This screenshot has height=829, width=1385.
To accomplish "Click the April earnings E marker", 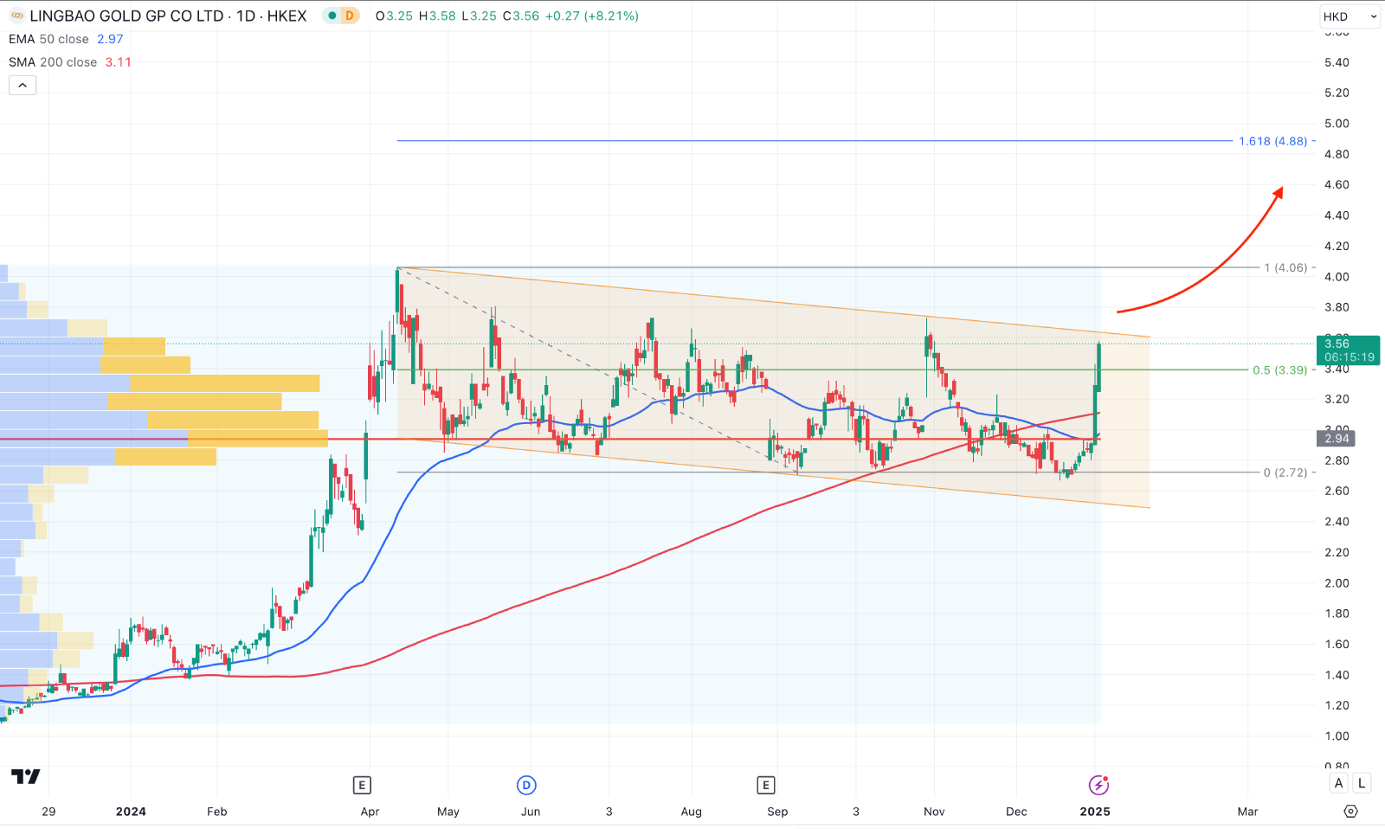I will 362,785.
